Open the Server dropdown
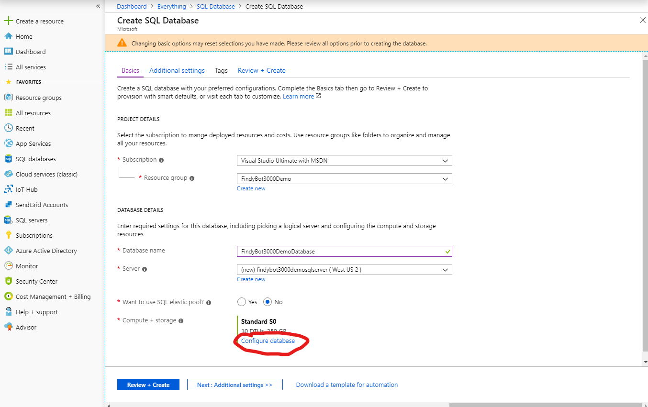This screenshot has width=648, height=407. tap(345, 270)
